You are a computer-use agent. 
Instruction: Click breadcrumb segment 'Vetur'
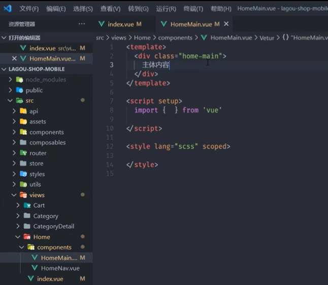click(267, 38)
